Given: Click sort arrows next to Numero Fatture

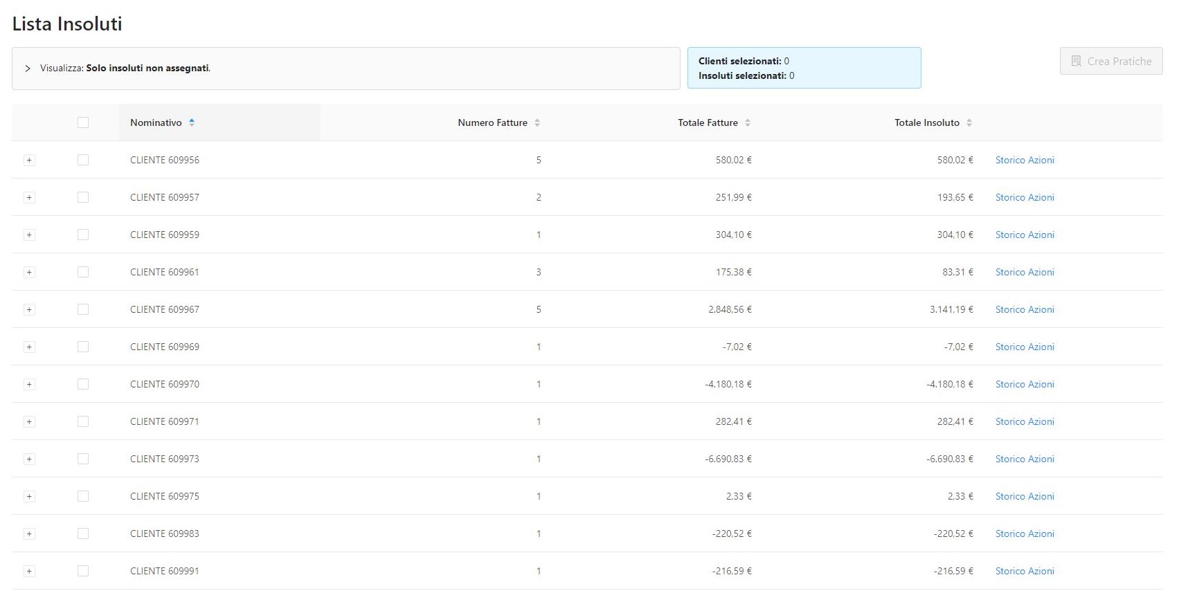Looking at the screenshot, I should pyautogui.click(x=537, y=122).
